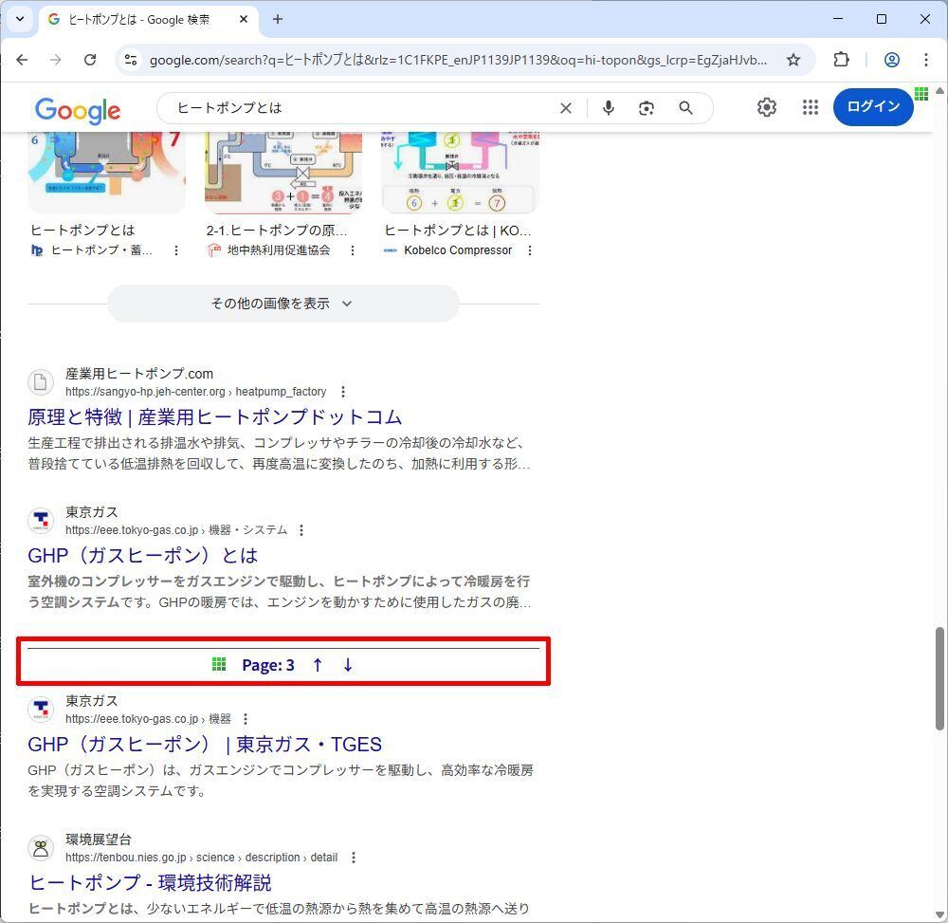Jump to next page with the down arrow
This screenshot has height=923, width=948.
[x=348, y=665]
